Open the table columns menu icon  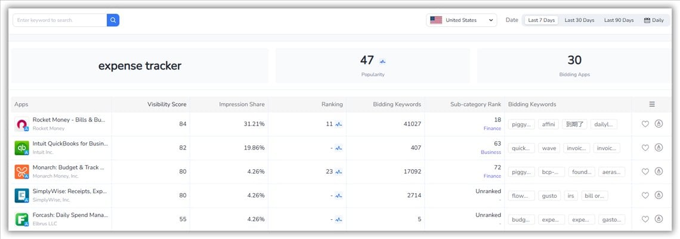point(652,104)
